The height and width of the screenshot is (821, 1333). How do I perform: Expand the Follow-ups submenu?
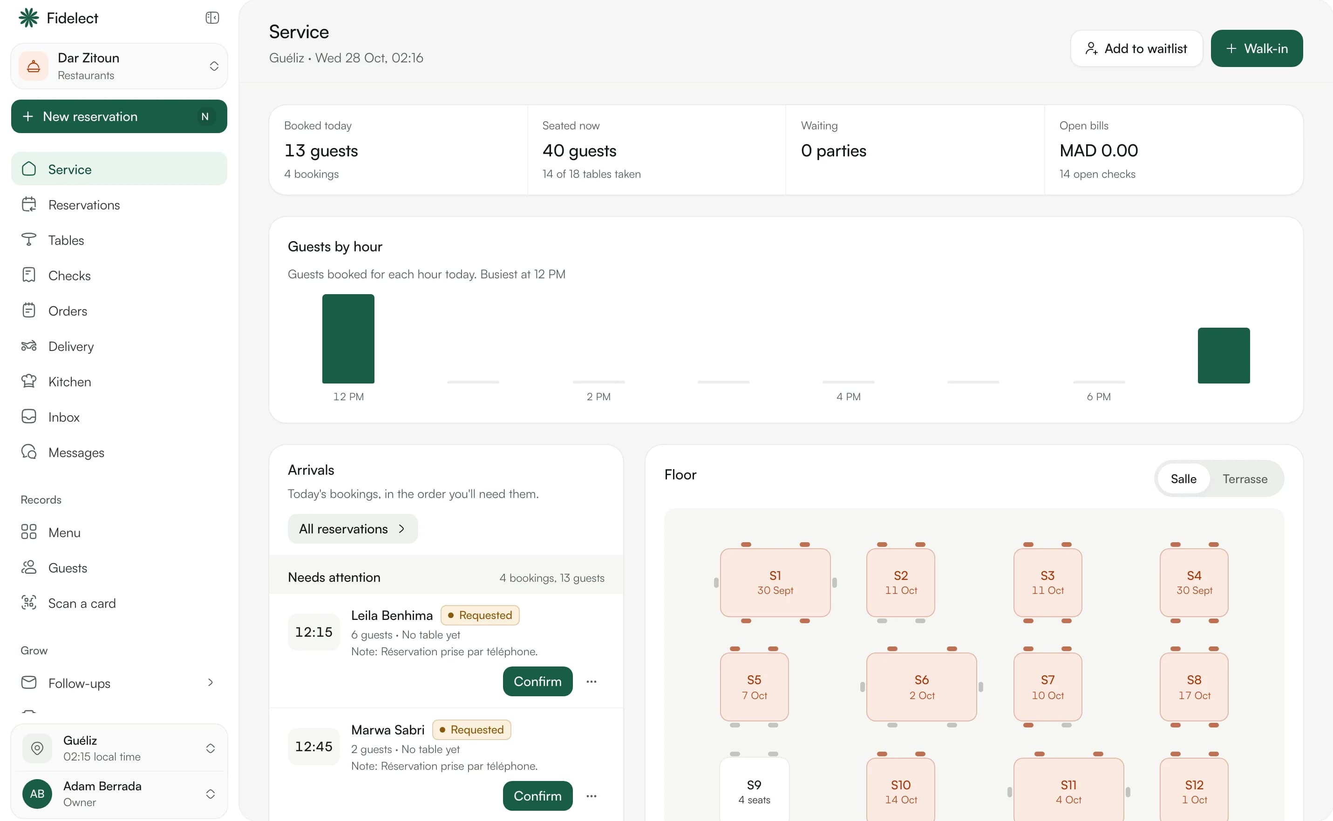(119, 682)
